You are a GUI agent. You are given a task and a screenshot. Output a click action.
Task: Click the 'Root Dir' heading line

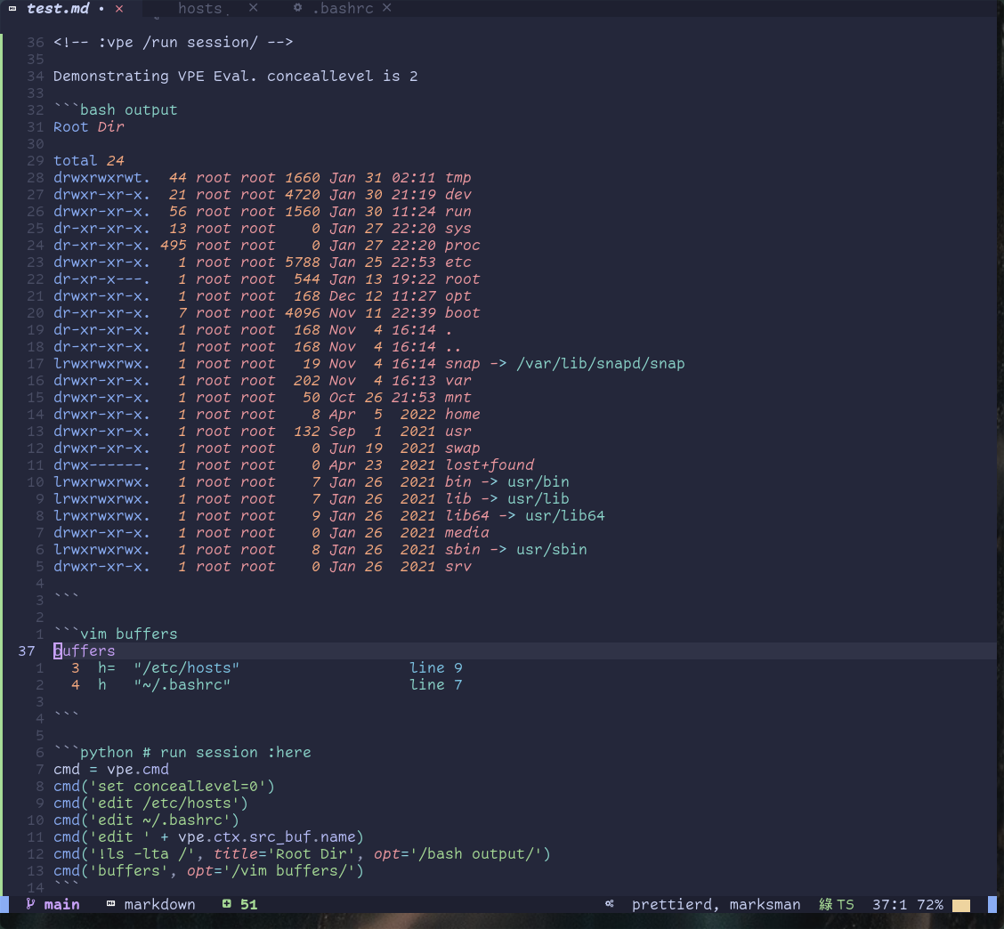(x=89, y=126)
